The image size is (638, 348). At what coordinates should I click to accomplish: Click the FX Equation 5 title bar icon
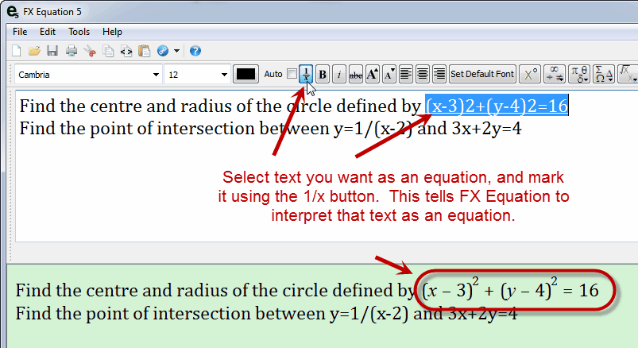tap(13, 12)
